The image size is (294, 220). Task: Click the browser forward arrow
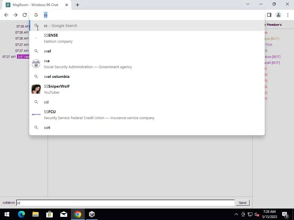click(x=16, y=15)
